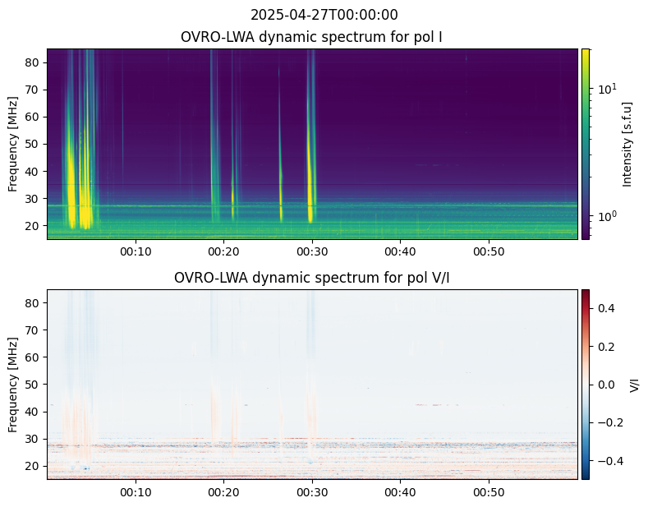Click the 80 MHz label on top plot
This screenshot has height=507, width=648.
[32, 62]
